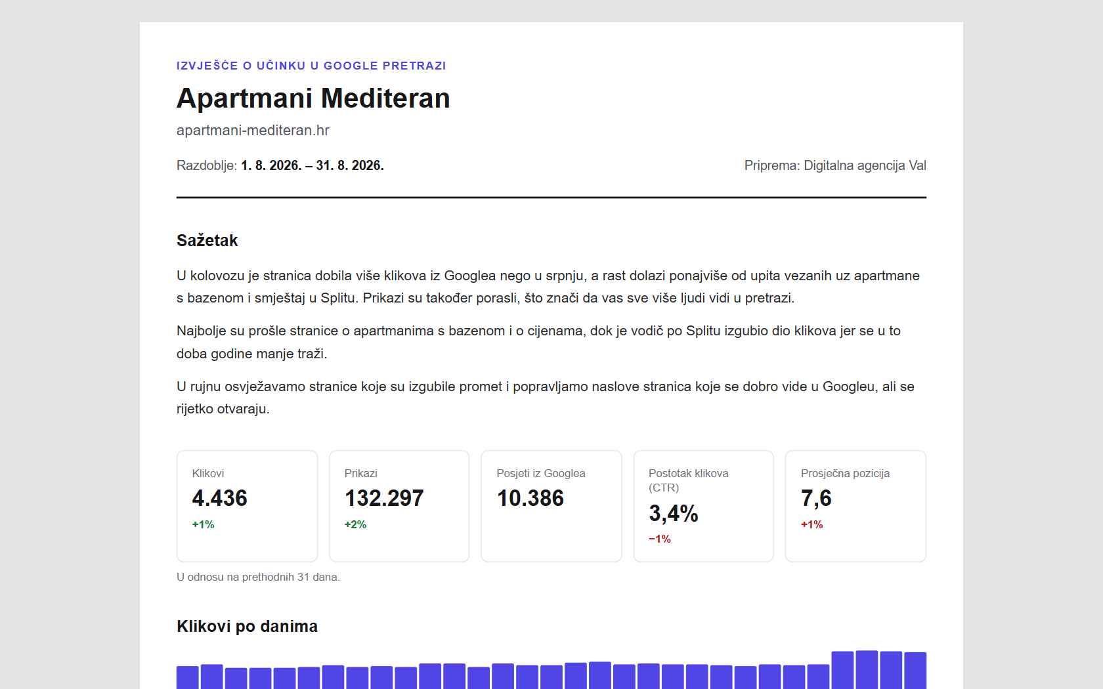This screenshot has height=689, width=1103.
Task: Click the CTR value 3,4%
Action: pos(674,513)
